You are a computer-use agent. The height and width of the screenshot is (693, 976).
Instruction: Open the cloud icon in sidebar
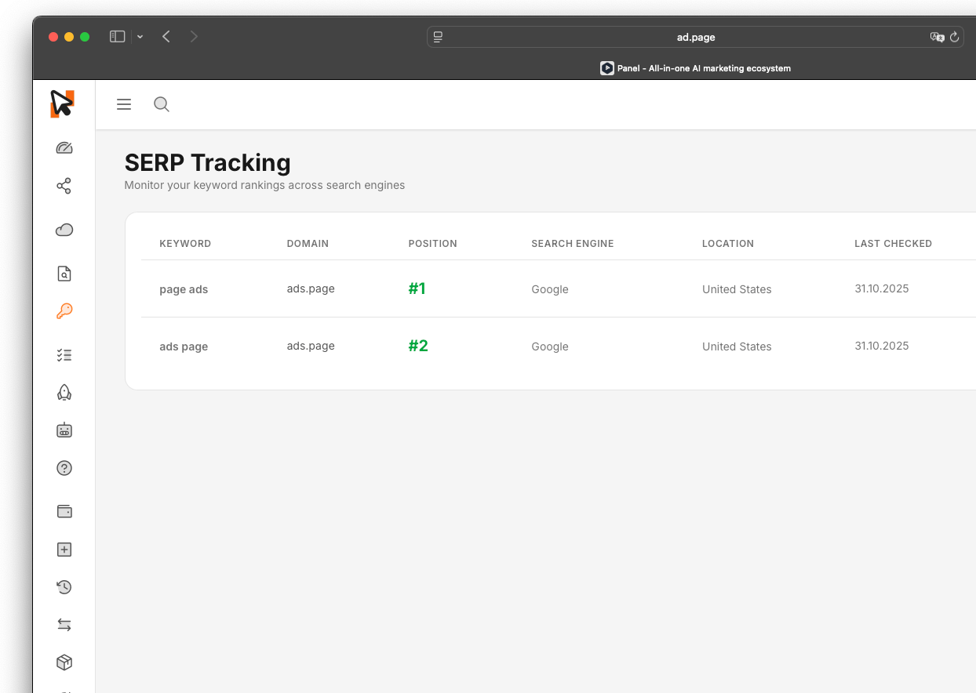coord(64,230)
